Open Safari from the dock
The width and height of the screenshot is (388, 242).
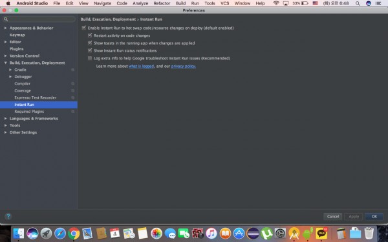(x=60, y=234)
